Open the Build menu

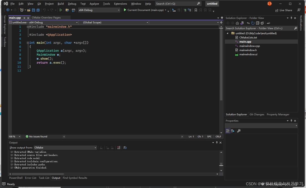point(61,4)
